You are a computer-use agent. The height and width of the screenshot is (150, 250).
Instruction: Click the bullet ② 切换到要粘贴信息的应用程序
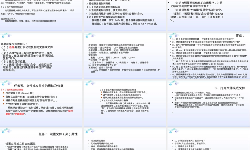pyautogui.click(x=196, y=4)
